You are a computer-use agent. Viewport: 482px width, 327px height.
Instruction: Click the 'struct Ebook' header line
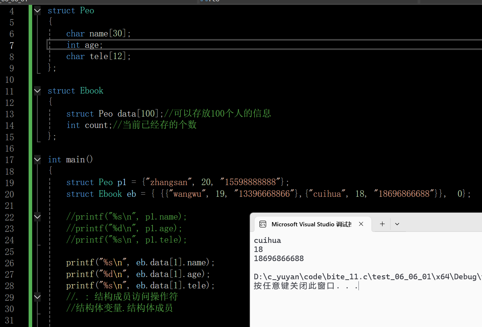pos(75,91)
